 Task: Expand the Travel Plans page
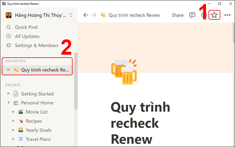[x=13, y=139]
